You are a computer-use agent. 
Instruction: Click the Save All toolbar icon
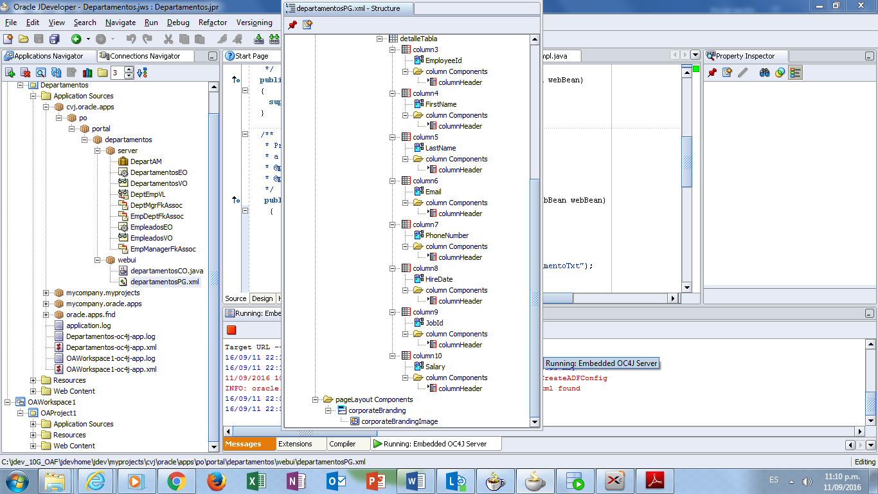(x=55, y=39)
